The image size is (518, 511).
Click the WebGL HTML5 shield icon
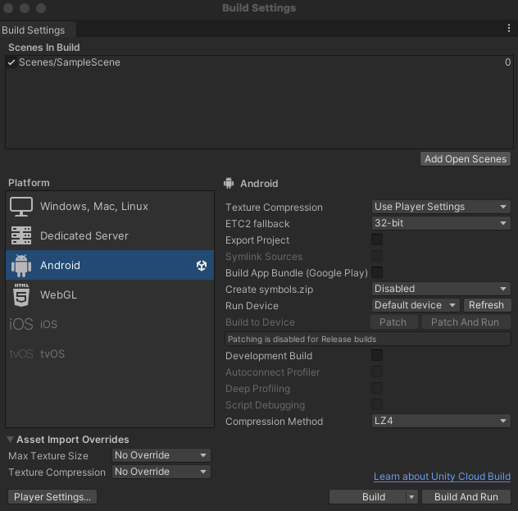click(x=21, y=294)
